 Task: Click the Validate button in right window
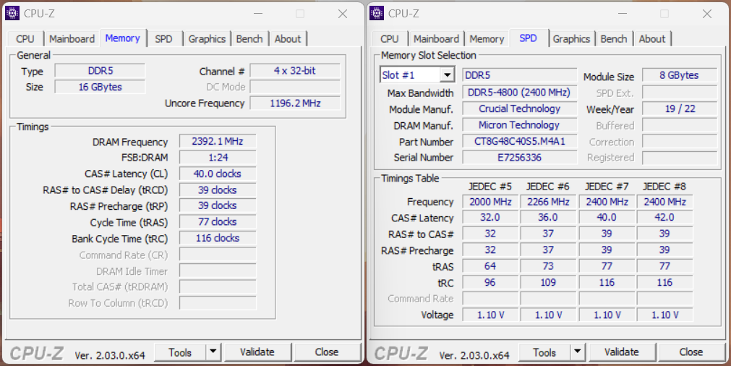click(x=622, y=352)
